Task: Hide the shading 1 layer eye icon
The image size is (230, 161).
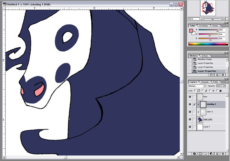Action: point(190,104)
